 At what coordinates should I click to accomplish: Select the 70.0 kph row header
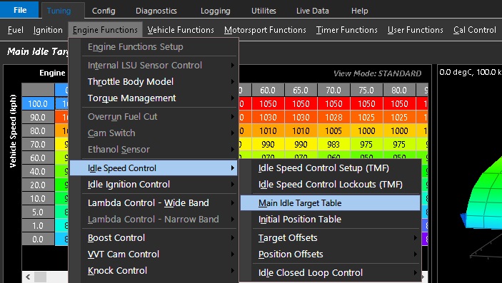(x=38, y=144)
